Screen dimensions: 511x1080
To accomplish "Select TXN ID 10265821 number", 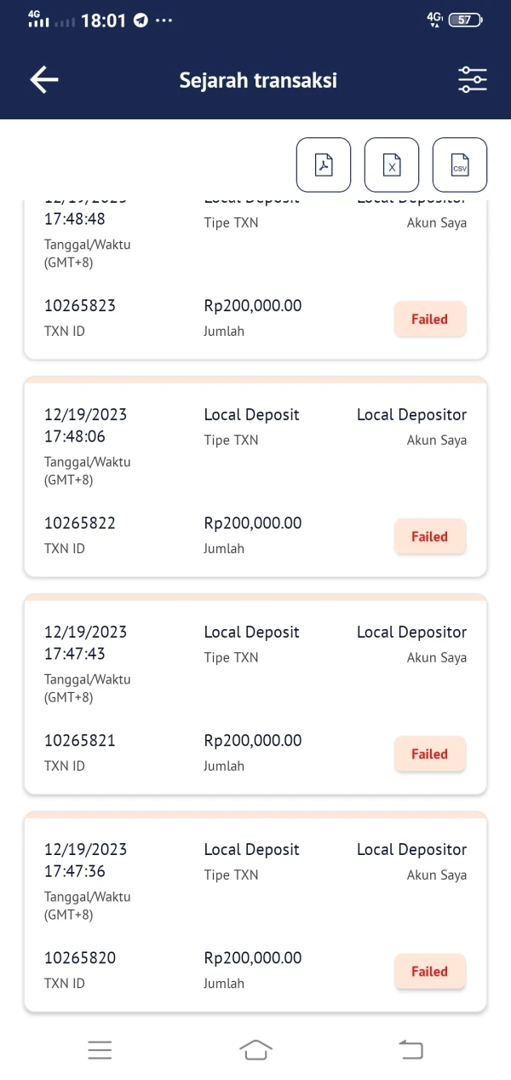I will click(x=80, y=741).
